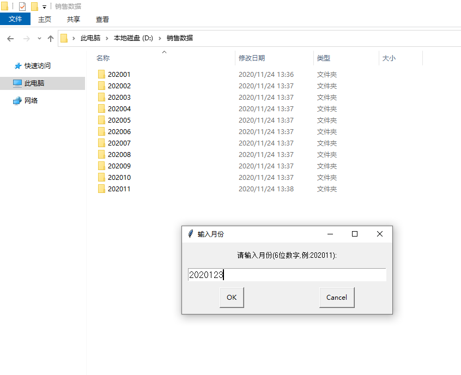Switch to the 查看 ribbon tab

(103, 18)
